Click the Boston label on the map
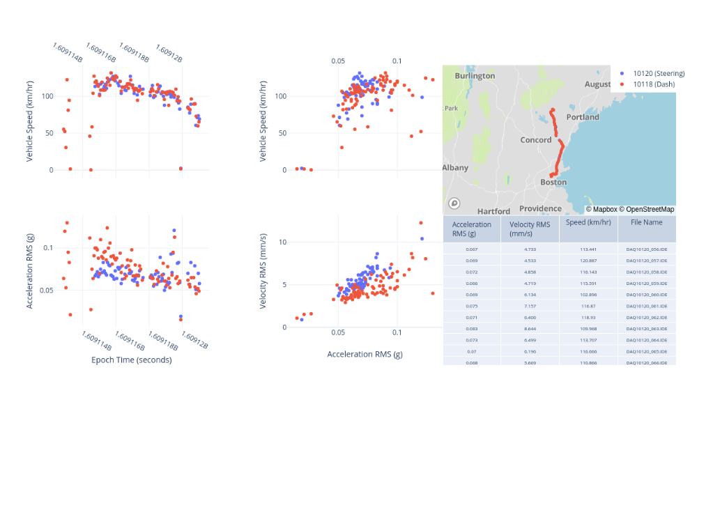713x517 pixels. (x=553, y=183)
